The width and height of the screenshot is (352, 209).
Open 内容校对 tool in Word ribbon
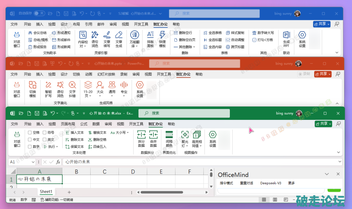pyautogui.click(x=83, y=35)
